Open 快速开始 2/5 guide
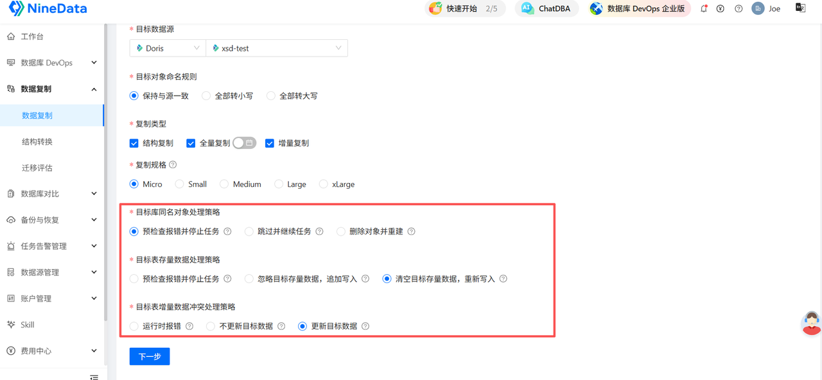 coord(466,9)
